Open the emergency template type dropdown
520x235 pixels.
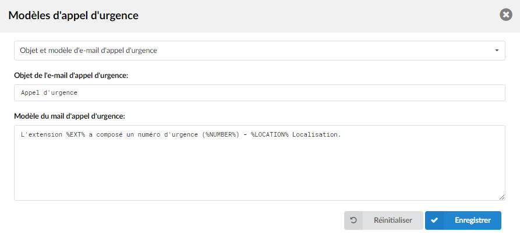(259, 51)
